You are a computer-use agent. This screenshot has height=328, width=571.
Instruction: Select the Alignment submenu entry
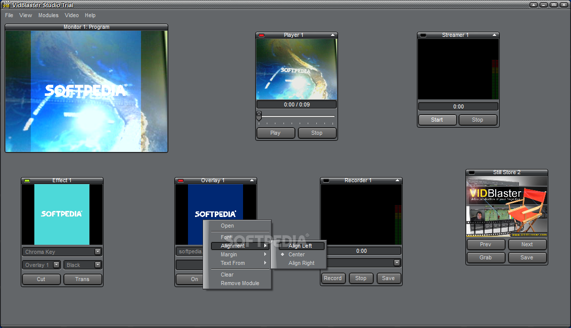point(241,246)
